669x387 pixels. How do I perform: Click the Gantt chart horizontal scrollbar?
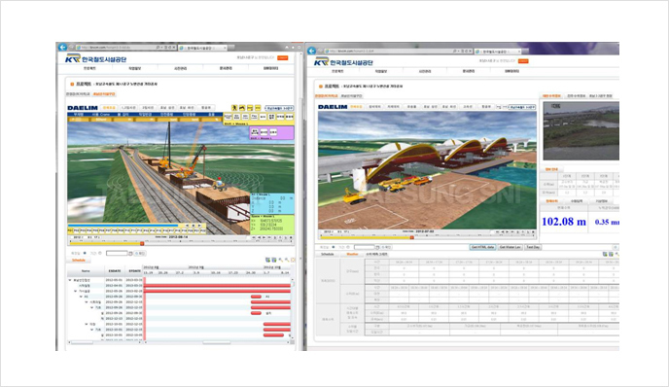[x=217, y=342]
